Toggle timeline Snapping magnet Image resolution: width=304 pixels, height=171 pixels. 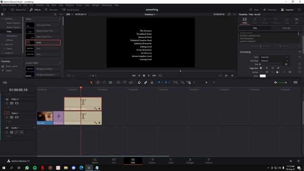click(x=139, y=82)
